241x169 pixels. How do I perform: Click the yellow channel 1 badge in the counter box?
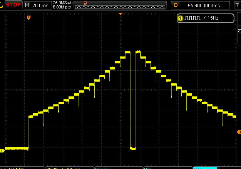pyautogui.click(x=180, y=18)
